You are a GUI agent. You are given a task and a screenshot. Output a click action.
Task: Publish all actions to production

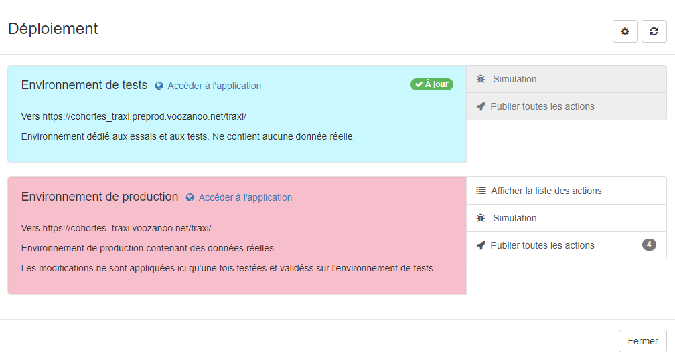tap(567, 245)
